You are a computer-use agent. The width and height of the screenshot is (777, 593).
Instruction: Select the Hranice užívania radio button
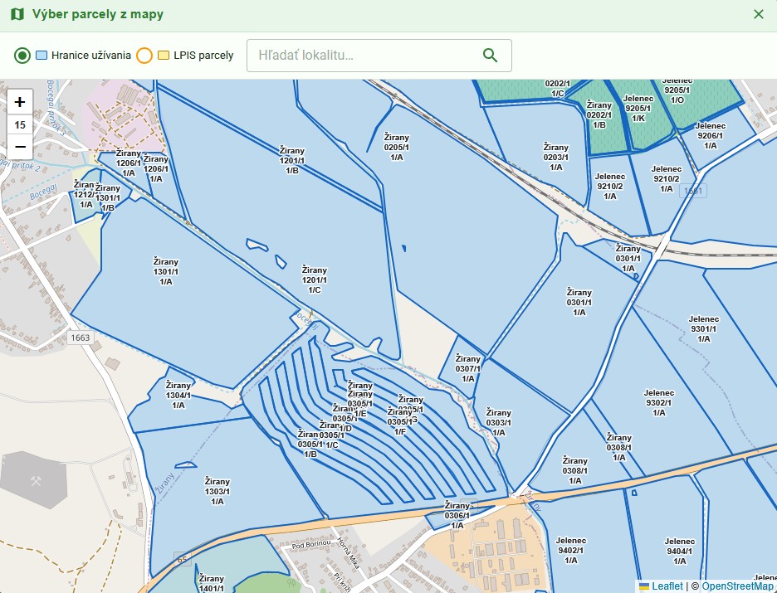coord(22,56)
